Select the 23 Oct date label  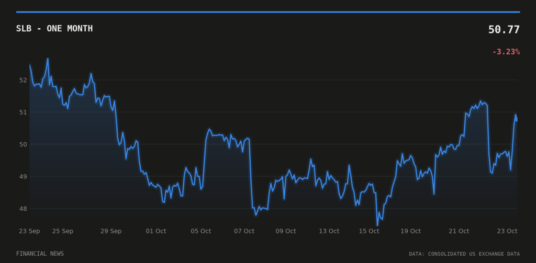(x=507, y=231)
